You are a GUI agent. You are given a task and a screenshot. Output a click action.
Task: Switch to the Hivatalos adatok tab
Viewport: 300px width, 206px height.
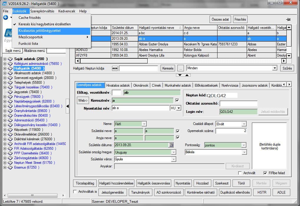pos(118,85)
